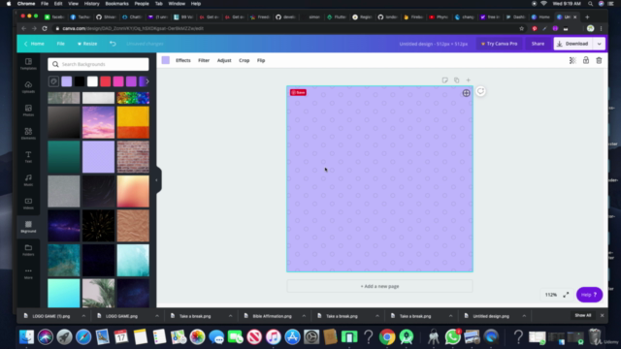Open the Adjust options
This screenshot has height=349, width=621.
pyautogui.click(x=224, y=60)
